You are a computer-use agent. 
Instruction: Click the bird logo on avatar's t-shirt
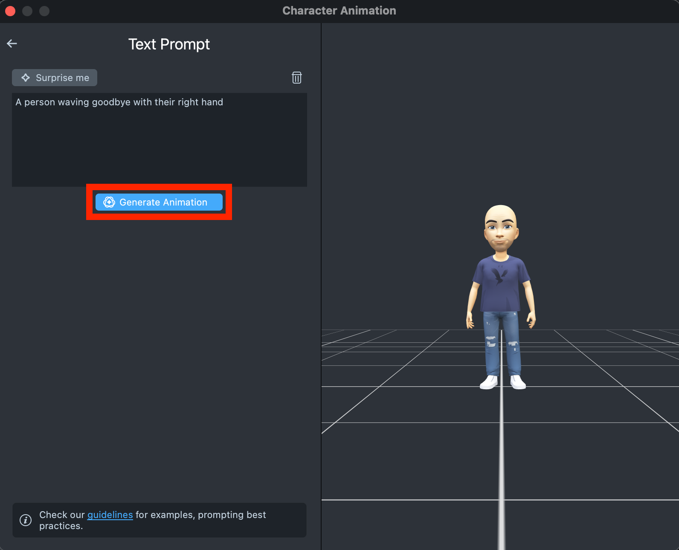[499, 276]
